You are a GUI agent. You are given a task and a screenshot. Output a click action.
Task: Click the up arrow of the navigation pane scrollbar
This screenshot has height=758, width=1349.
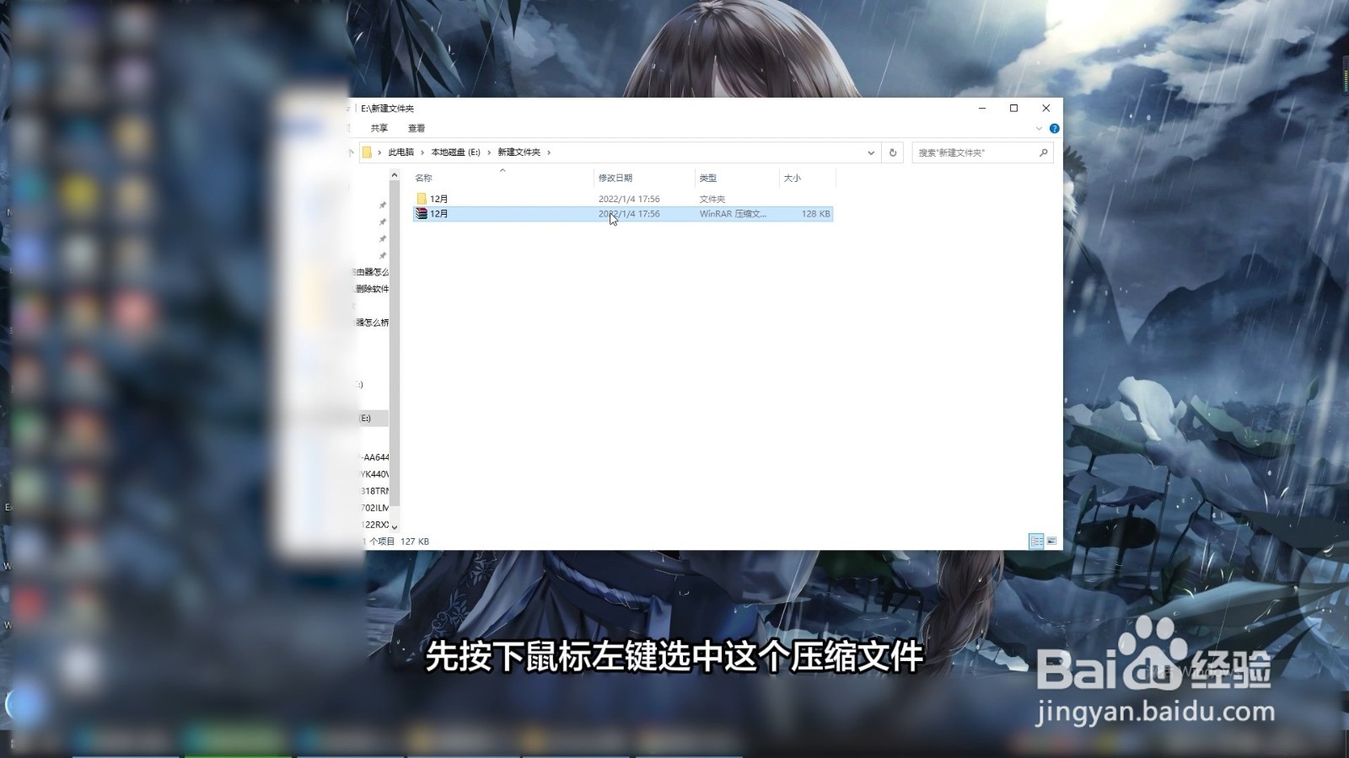coord(395,175)
